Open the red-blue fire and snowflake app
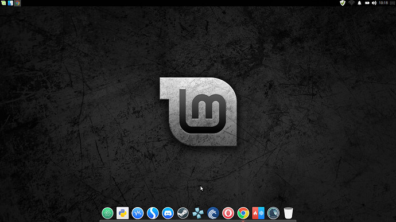Screen dimensions: 396x222 point(258,213)
